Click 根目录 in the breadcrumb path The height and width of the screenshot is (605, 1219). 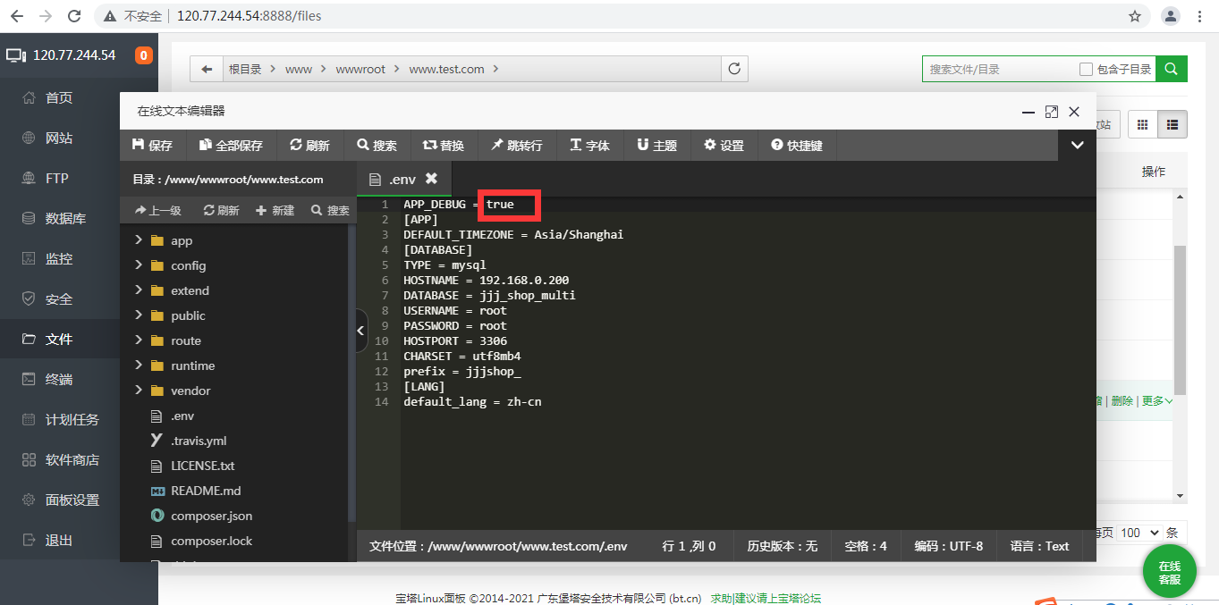click(x=245, y=69)
